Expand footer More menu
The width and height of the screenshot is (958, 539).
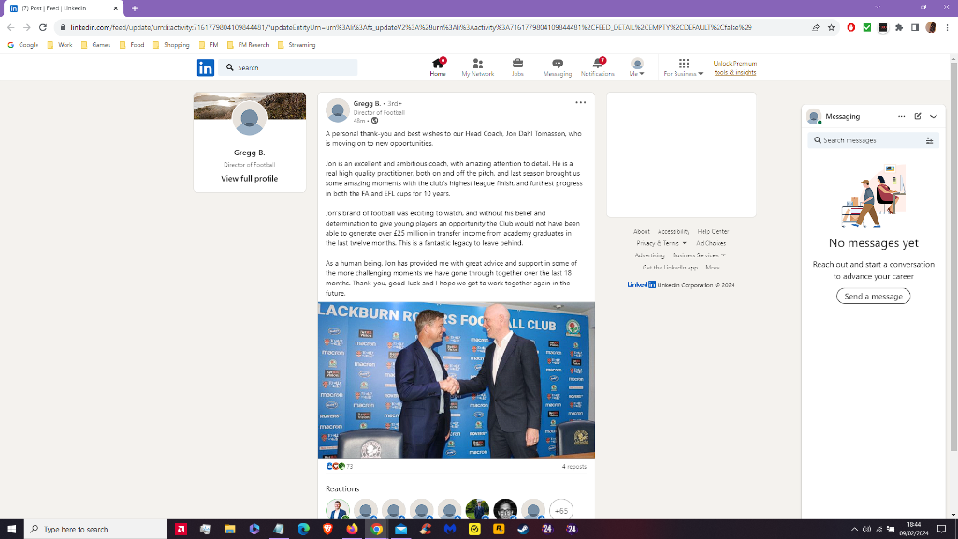(x=712, y=268)
